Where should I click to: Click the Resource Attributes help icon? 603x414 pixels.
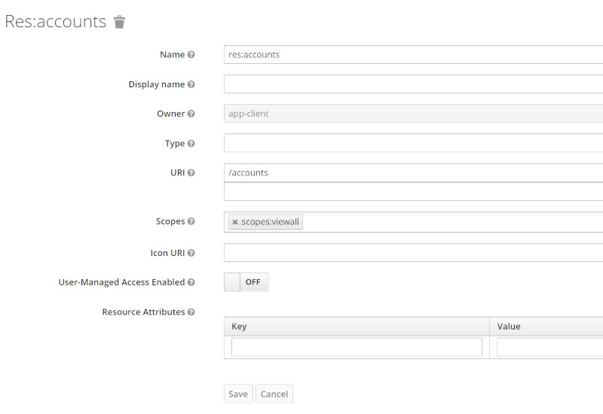point(191,312)
